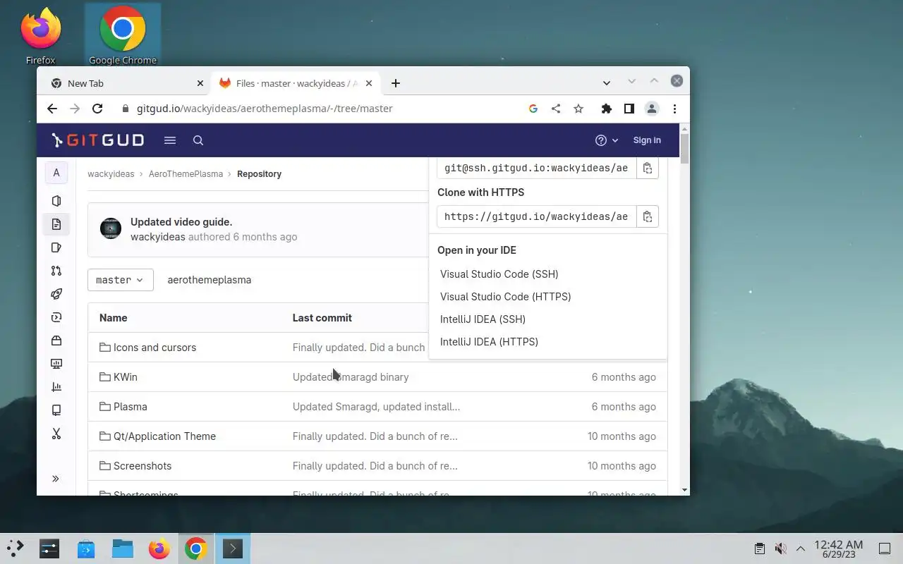Open Deployments icon in sidebar
Screen dimensions: 903x564
(x=56, y=317)
